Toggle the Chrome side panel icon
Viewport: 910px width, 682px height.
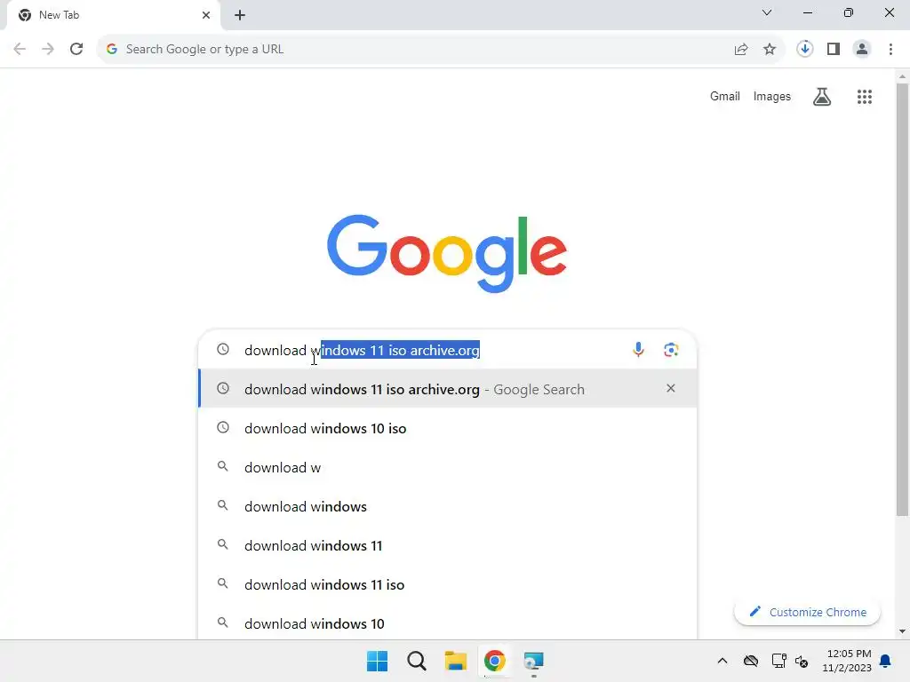[834, 50]
